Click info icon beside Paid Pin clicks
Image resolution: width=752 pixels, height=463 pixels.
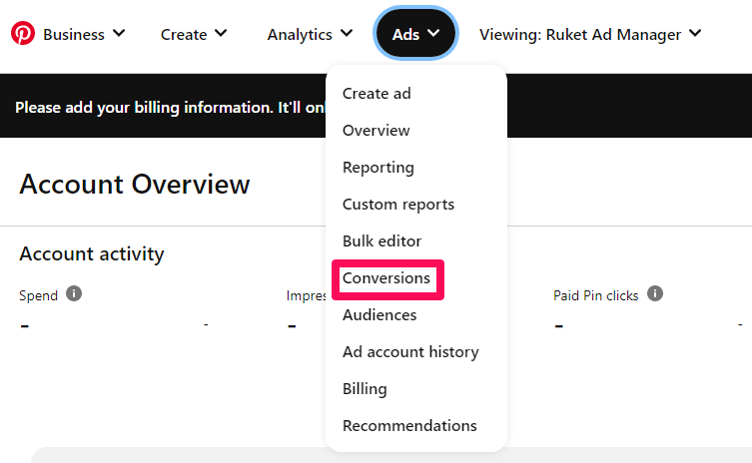655,293
